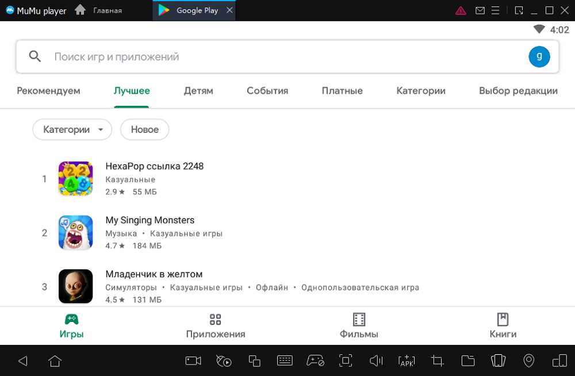
Task: Tap the Android back triangle icon
Action: click(23, 361)
